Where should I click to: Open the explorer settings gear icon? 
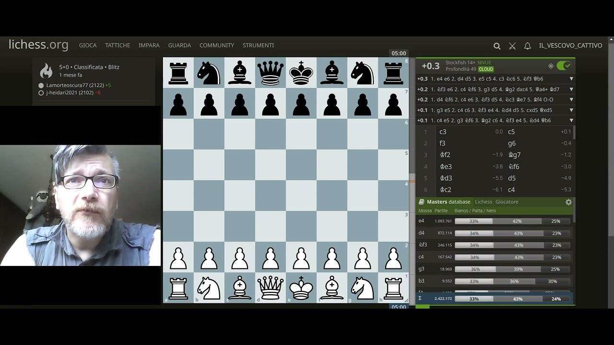pyautogui.click(x=568, y=202)
